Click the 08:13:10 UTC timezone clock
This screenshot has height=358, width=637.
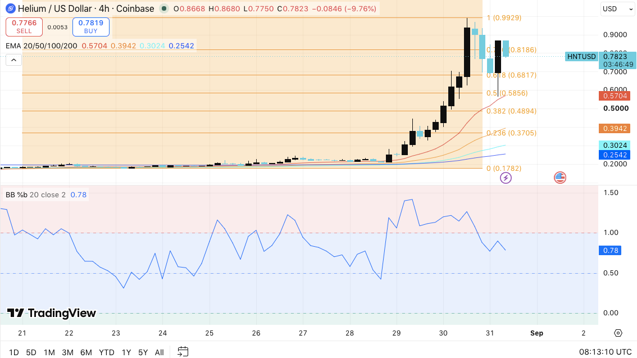(x=606, y=352)
